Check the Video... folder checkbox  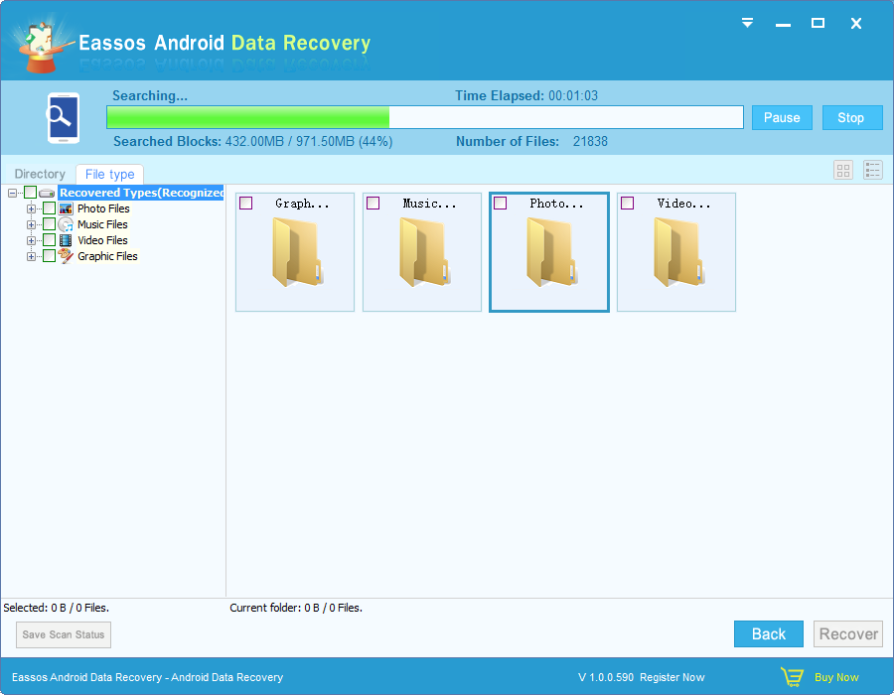[627, 203]
